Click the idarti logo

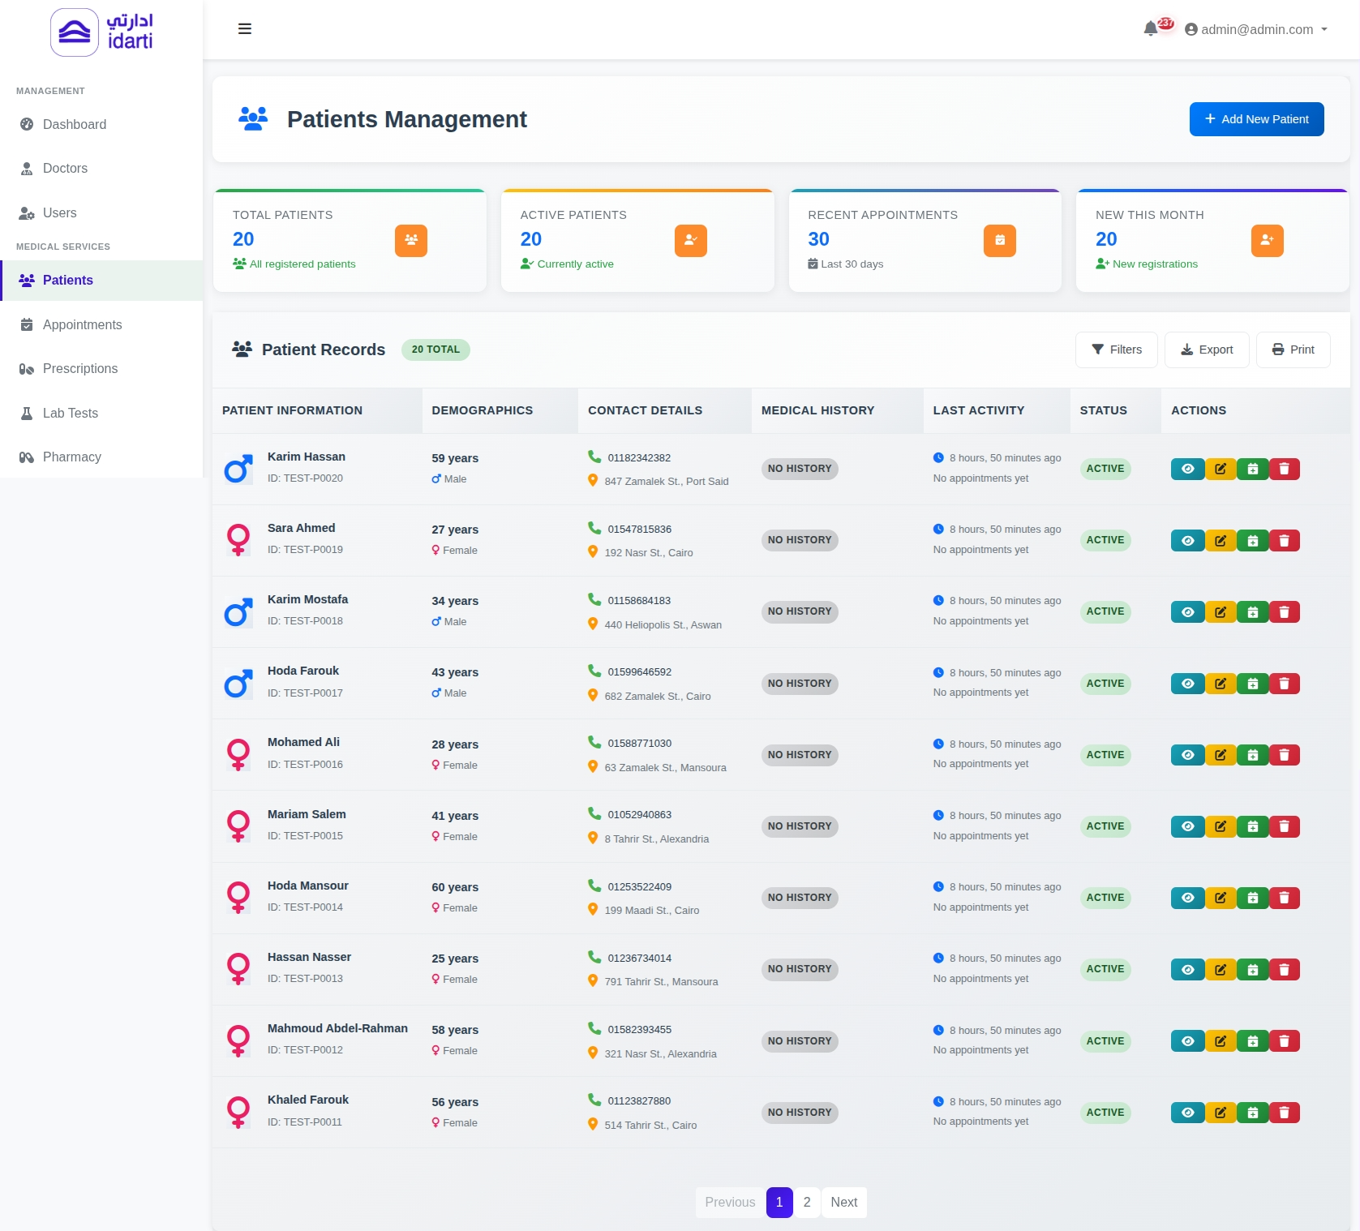tap(101, 32)
